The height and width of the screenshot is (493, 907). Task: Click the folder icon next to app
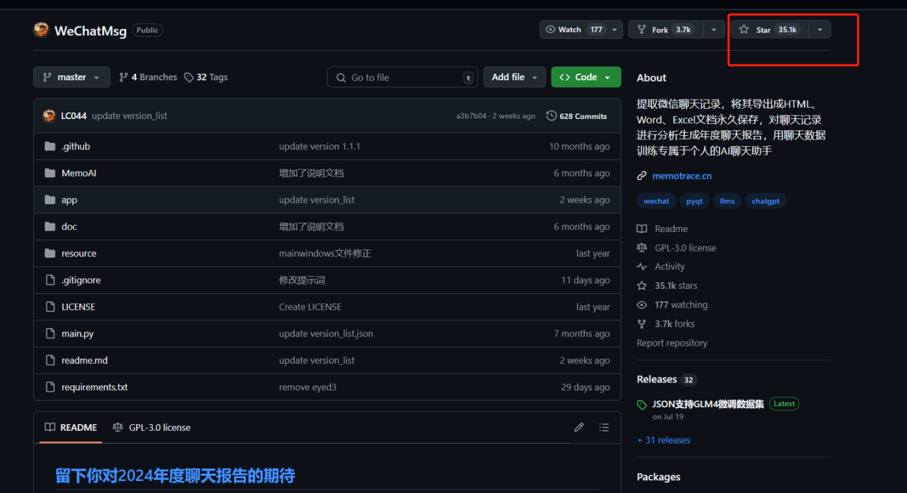(x=50, y=200)
